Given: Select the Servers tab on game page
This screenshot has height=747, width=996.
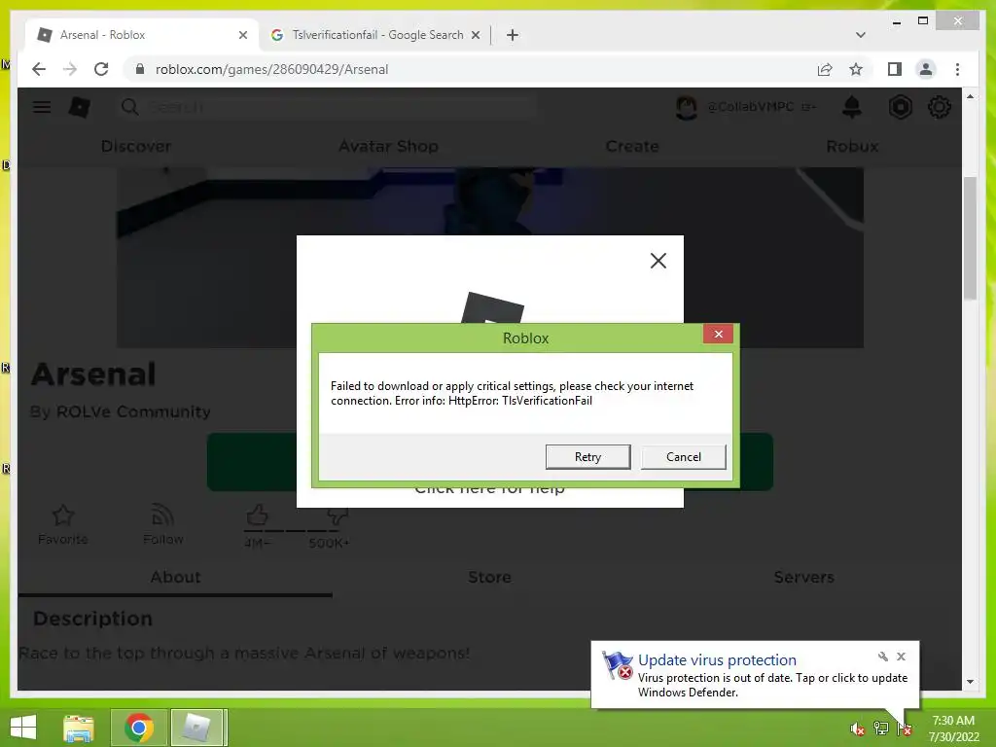Looking at the screenshot, I should click(803, 577).
